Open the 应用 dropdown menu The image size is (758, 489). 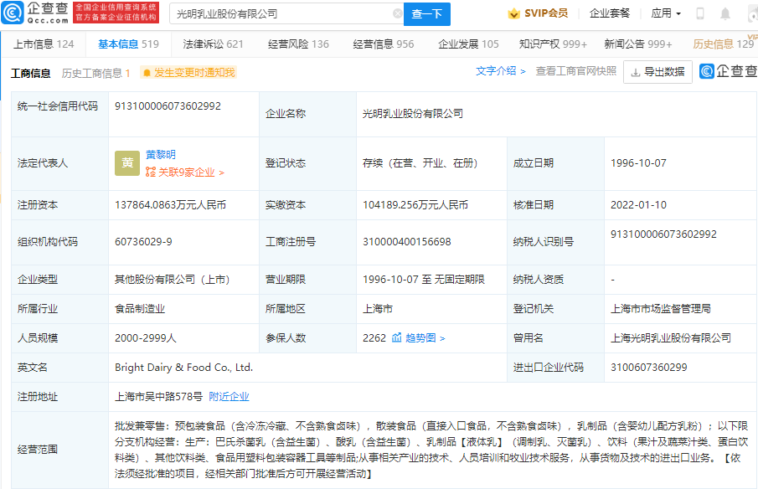pos(663,14)
